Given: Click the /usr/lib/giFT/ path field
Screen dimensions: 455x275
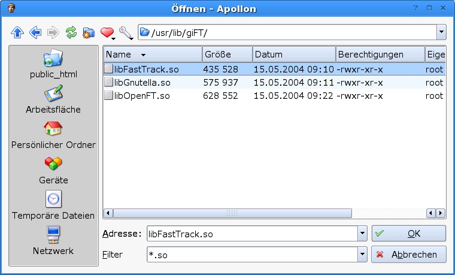Looking at the screenshot, I should point(287,32).
